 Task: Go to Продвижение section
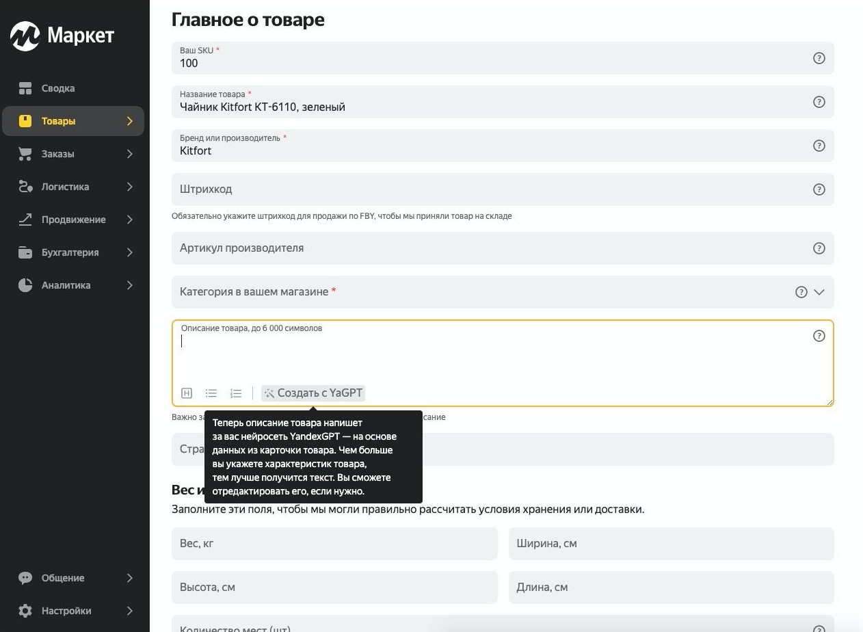click(73, 220)
